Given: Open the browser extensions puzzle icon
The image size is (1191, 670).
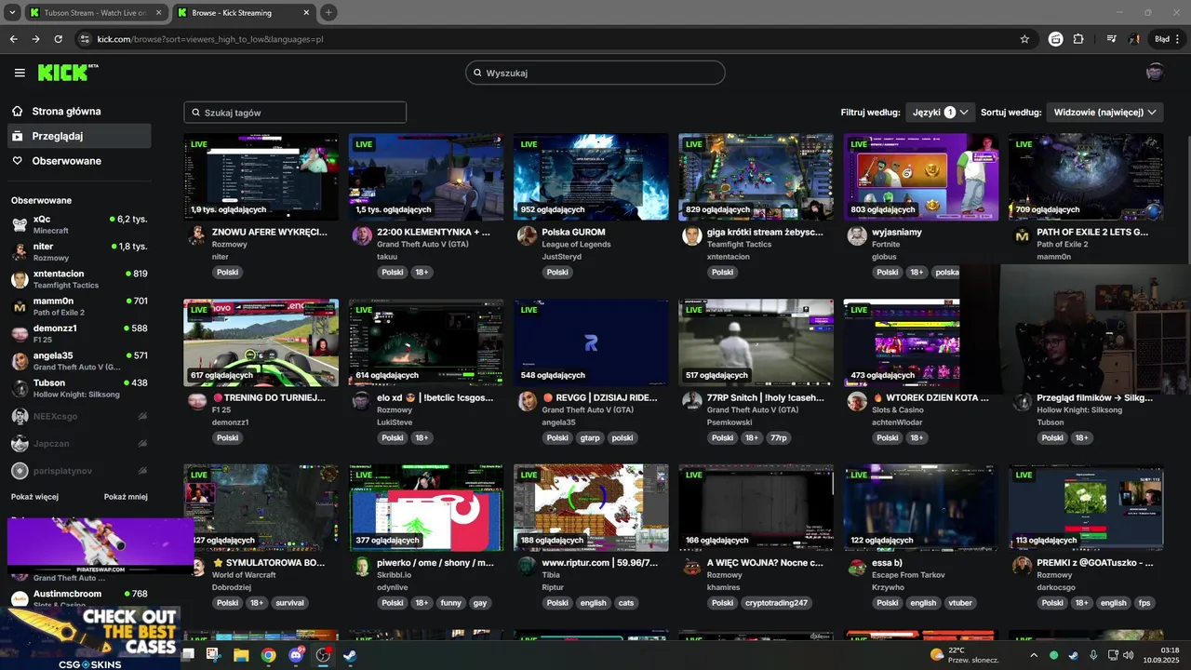Looking at the screenshot, I should tap(1078, 39).
